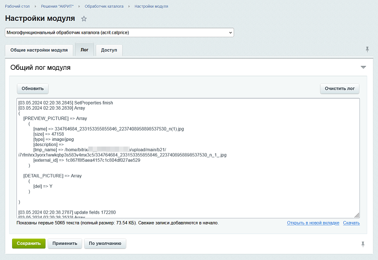The image size is (378, 260).
Task: Click the log textarea resize handle
Action: click(357, 215)
